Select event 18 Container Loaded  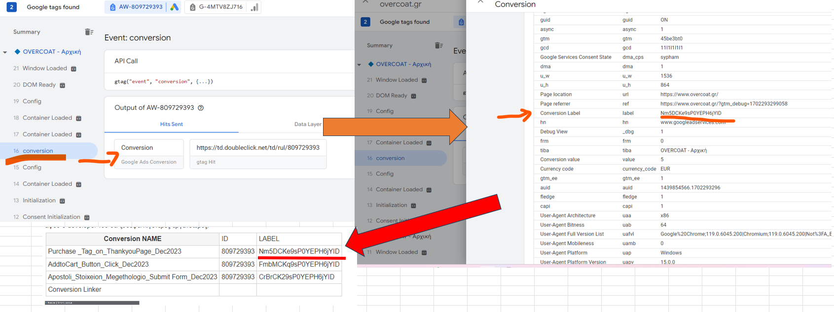48,118
